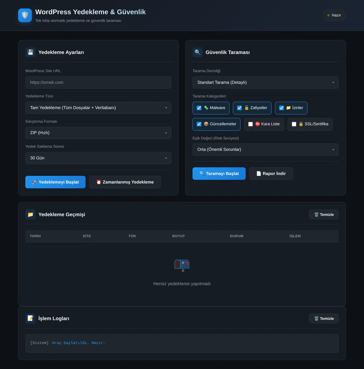
Task: Toggle the Malware checkbox
Action: click(x=199, y=108)
